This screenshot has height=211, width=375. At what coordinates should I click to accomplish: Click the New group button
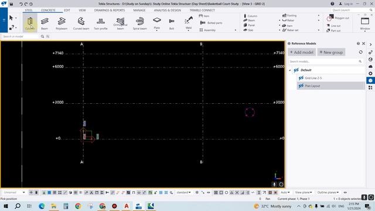[x=331, y=52]
